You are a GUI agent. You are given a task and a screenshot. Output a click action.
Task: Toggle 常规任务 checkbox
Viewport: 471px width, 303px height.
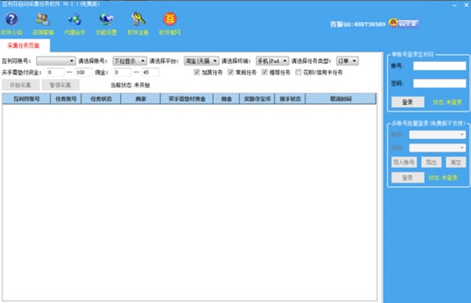[x=231, y=72]
